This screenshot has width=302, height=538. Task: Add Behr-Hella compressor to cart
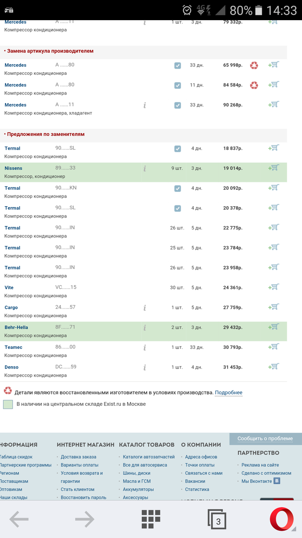pos(273,327)
